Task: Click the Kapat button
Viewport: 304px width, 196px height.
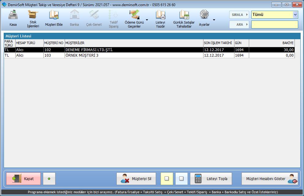Action: (x=24, y=179)
